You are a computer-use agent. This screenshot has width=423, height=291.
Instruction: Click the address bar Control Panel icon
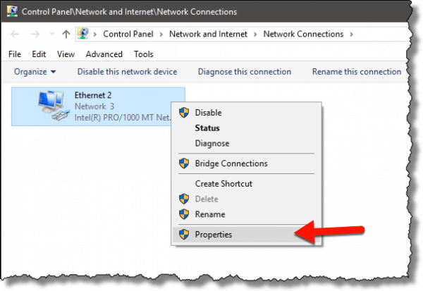coord(82,34)
